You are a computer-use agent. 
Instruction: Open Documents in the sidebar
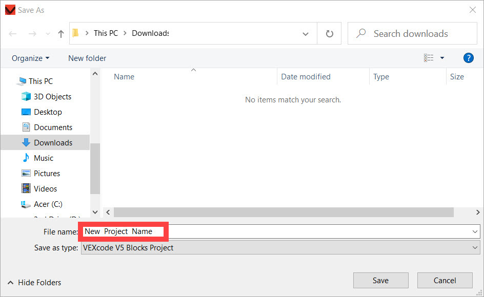click(53, 128)
